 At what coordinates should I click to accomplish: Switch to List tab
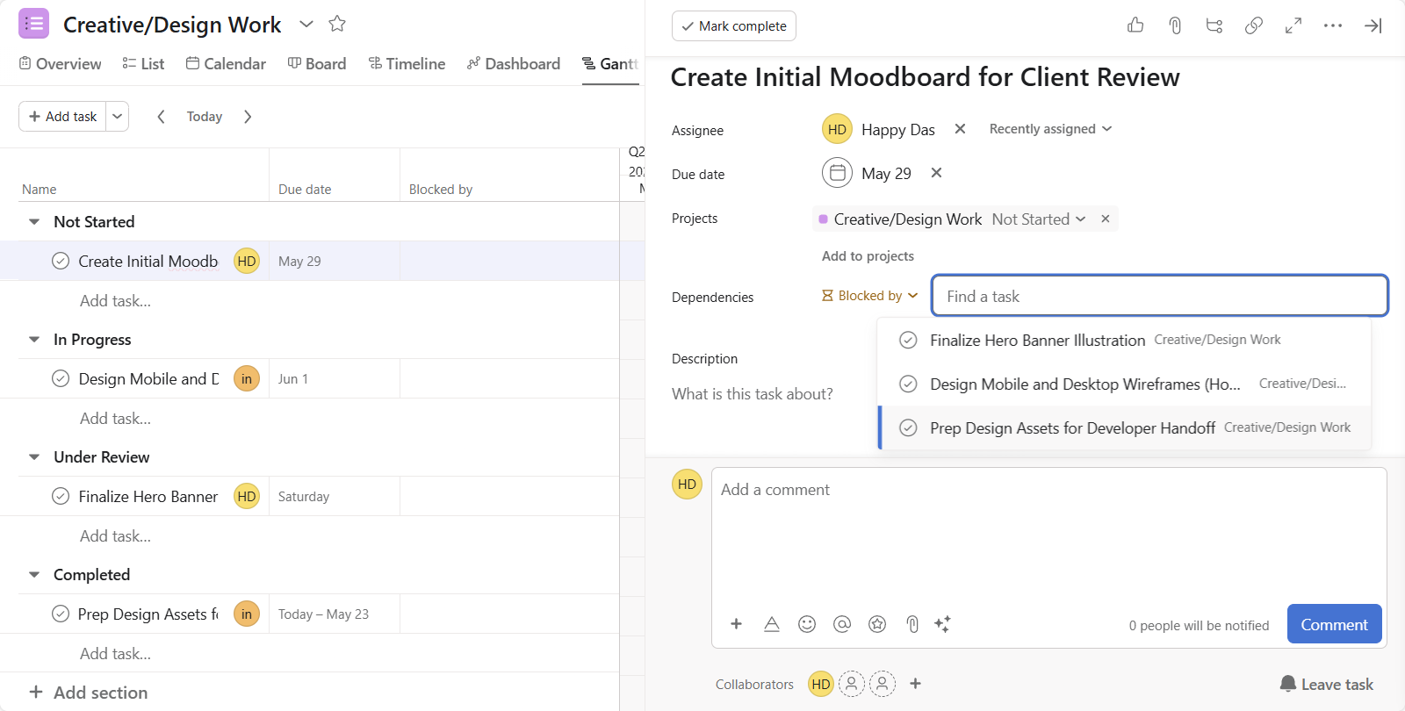tap(143, 63)
